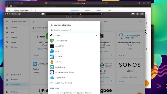Choose the Apple iCloud cloud icon
Screen dimensions: 167x94
(52, 78)
